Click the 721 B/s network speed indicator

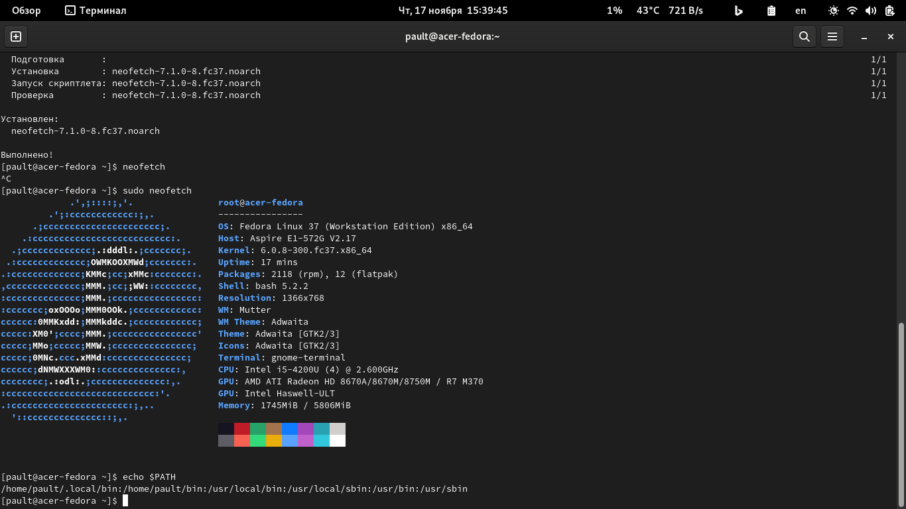pyautogui.click(x=685, y=11)
